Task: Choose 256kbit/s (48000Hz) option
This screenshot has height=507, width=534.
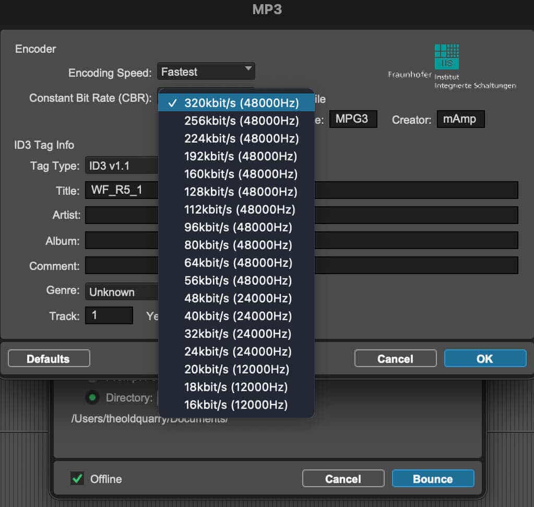Action: click(236, 121)
